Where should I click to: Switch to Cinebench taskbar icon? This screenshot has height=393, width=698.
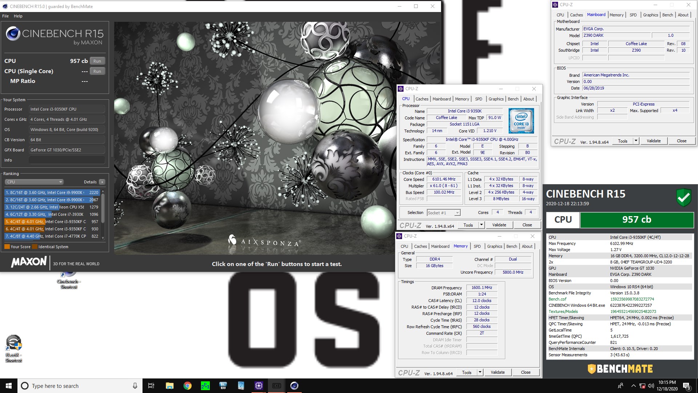coord(294,386)
